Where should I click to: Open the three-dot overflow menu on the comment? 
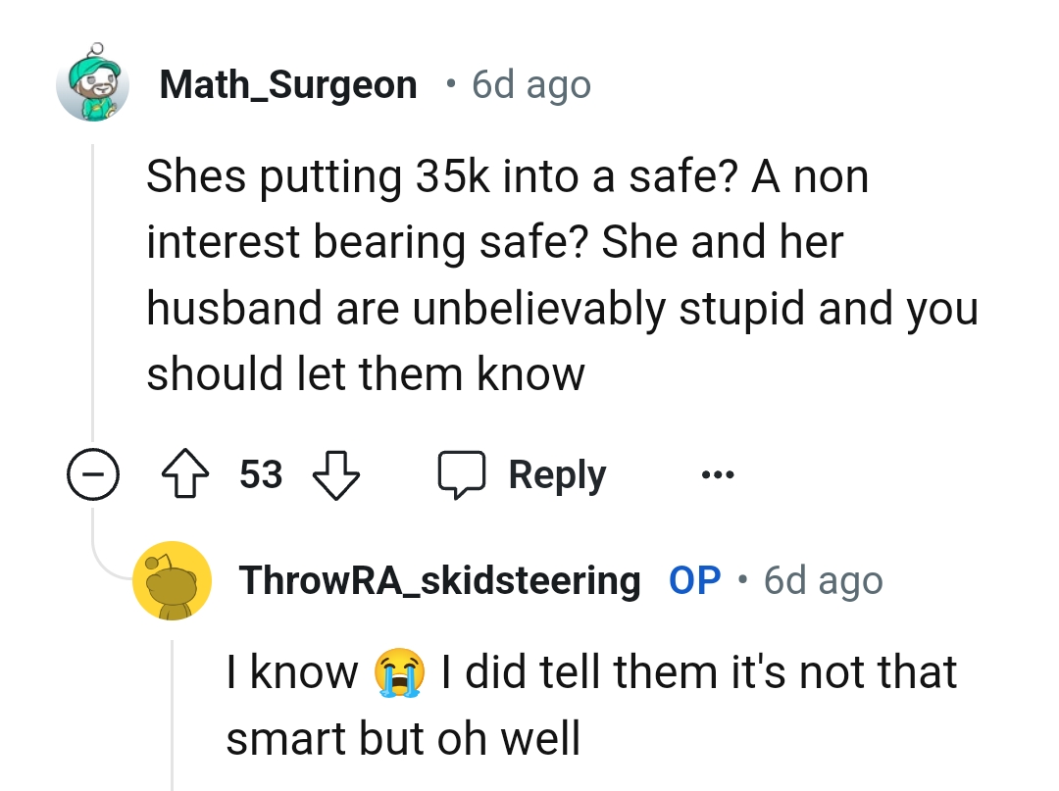719,473
